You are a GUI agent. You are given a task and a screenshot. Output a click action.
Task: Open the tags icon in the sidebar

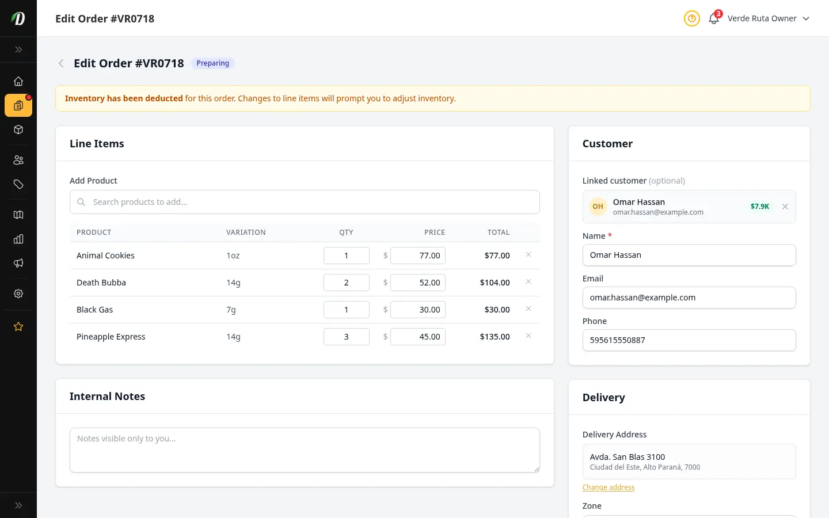tap(18, 184)
